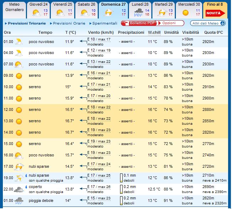Image resolution: width=232 pixels, height=209 pixels.
Task: Open the Fino al 8 Novità tab
Action: pos(215,10)
